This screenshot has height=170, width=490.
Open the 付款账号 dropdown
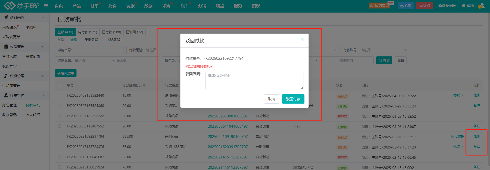point(375,50)
